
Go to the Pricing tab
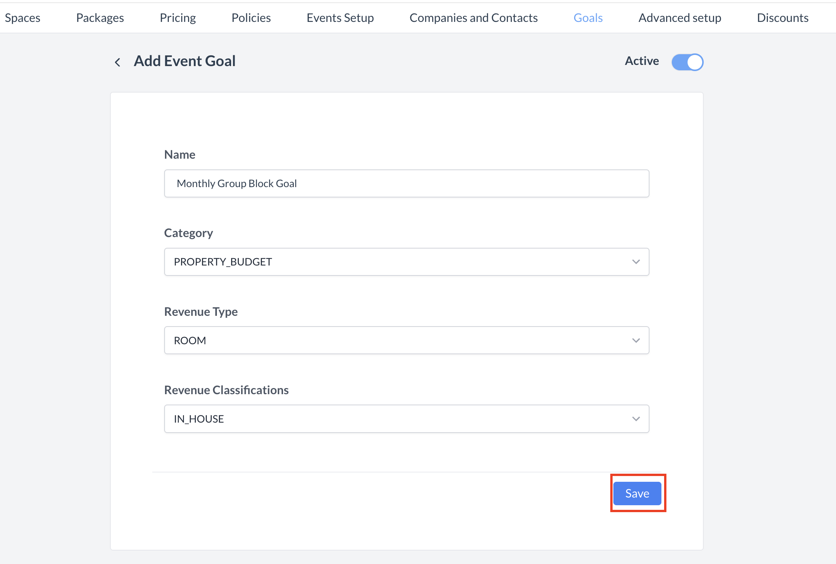178,18
